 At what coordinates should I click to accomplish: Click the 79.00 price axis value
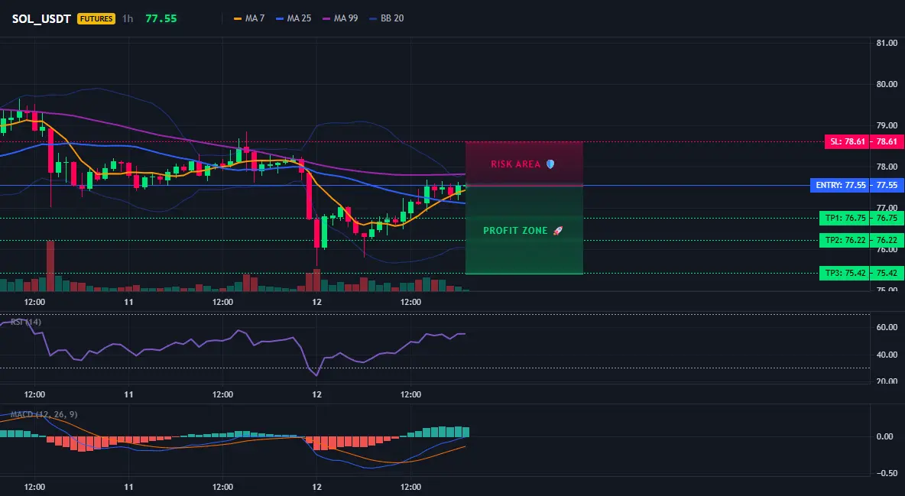[887, 125]
